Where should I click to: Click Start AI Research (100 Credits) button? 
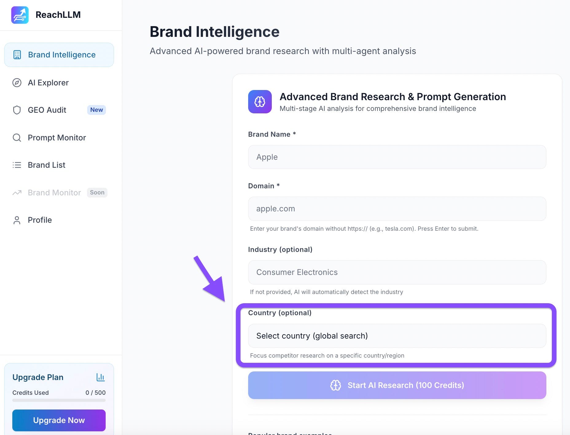tap(397, 385)
